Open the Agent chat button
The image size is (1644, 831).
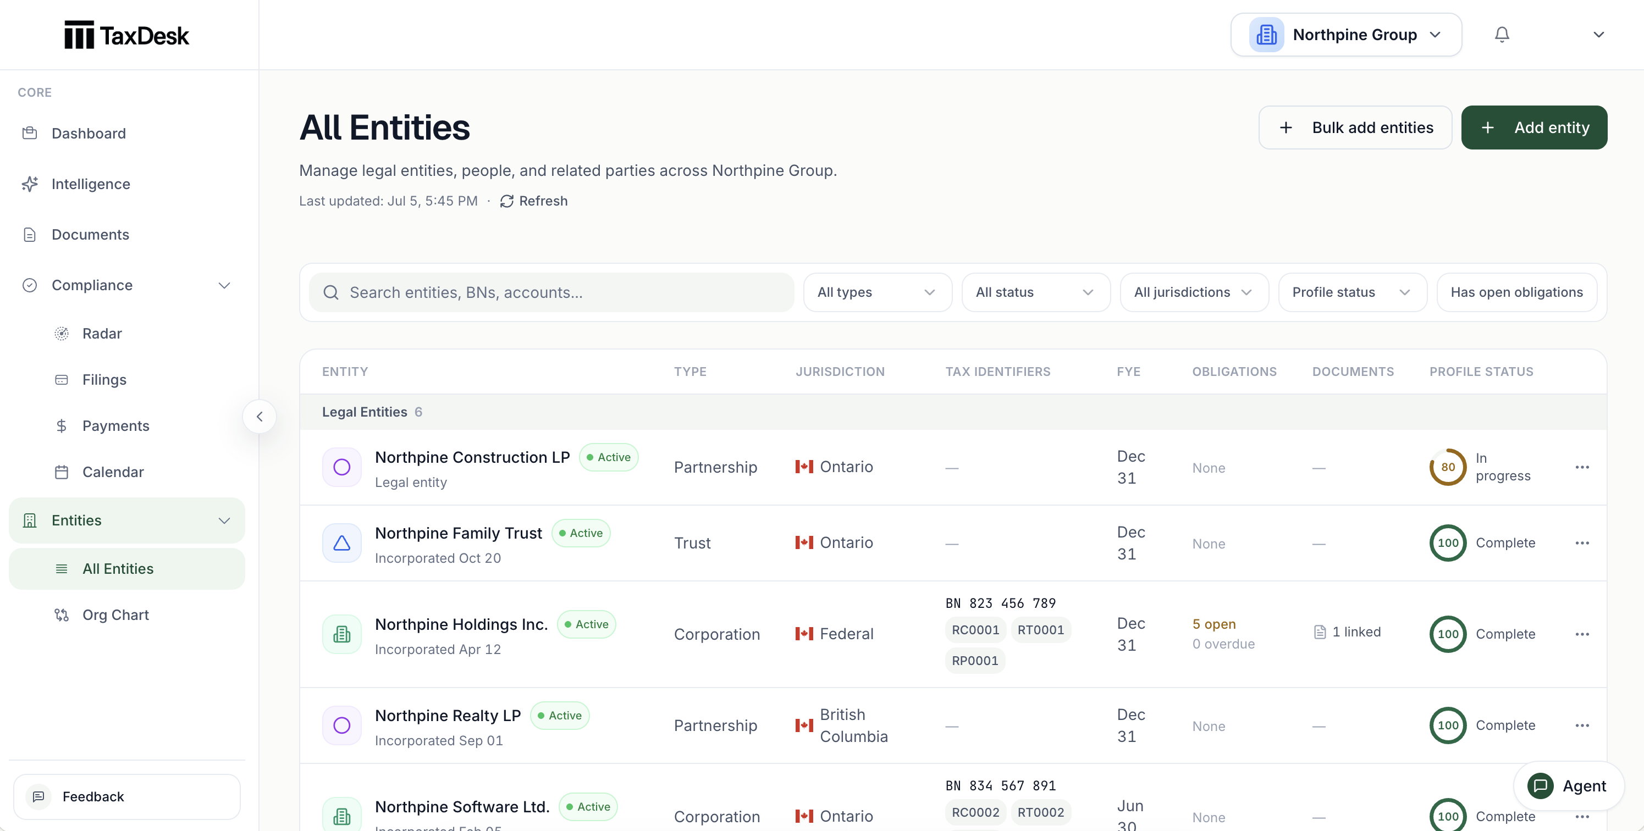[x=1569, y=786]
